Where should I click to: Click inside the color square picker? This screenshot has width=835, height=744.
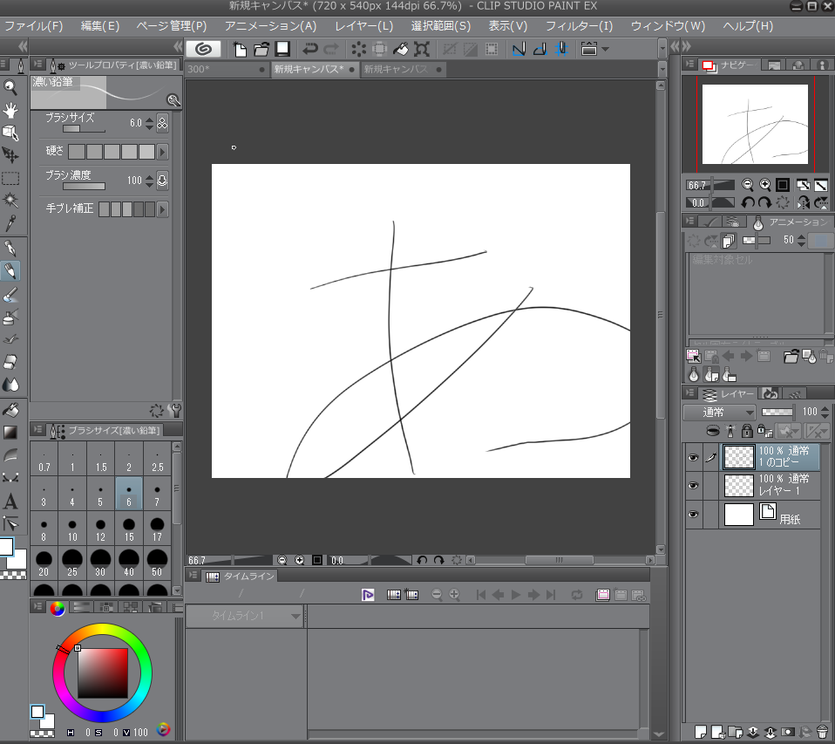pos(102,672)
